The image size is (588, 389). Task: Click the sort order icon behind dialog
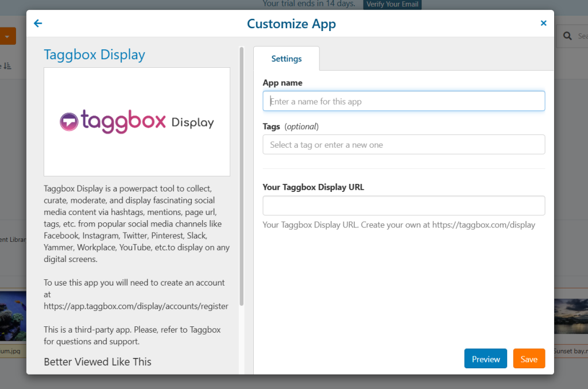coord(7,66)
